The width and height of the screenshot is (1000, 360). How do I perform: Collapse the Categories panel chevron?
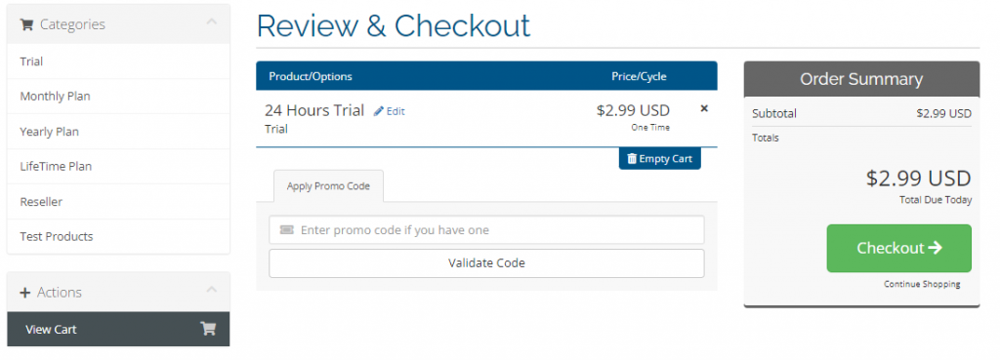(212, 21)
